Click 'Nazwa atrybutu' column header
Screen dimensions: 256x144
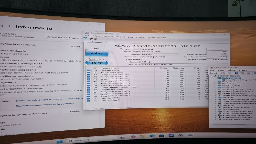click(110, 68)
